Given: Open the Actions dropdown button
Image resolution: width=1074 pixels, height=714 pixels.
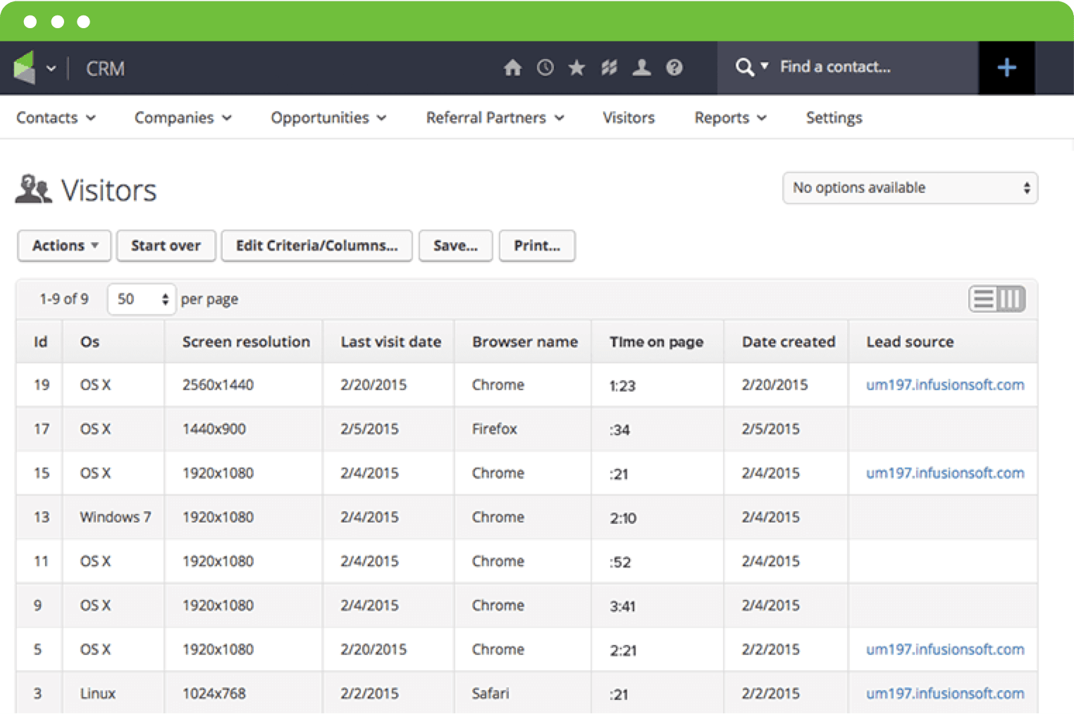Looking at the screenshot, I should 64,246.
